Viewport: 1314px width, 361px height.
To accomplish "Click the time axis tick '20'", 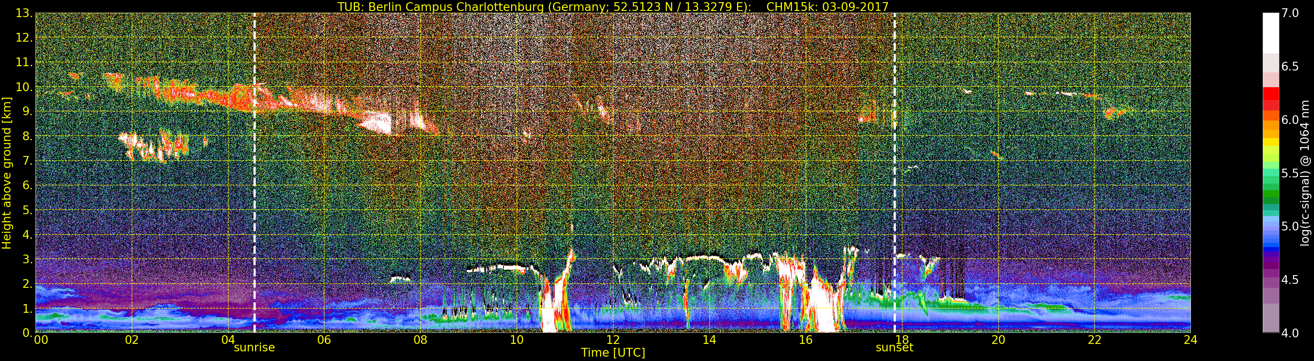I will [x=998, y=340].
